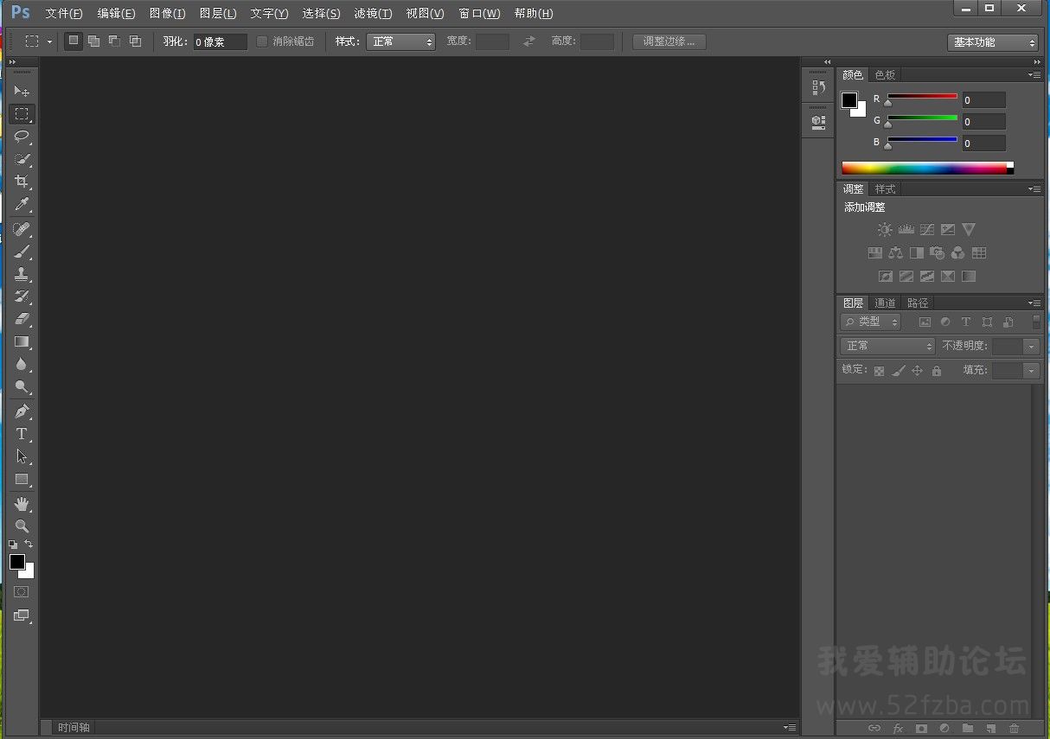The height and width of the screenshot is (739, 1050).
Task: Select the Dodge tool
Action: coord(22,387)
